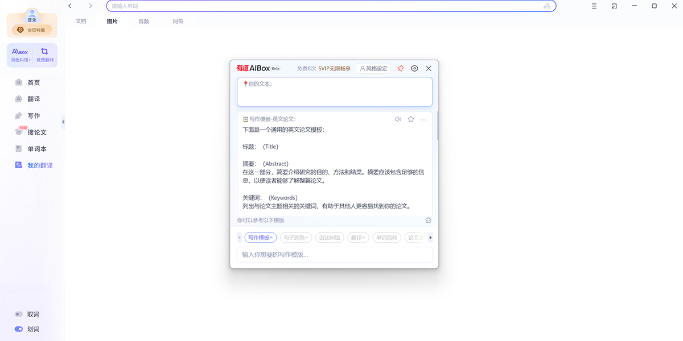The height and width of the screenshot is (341, 683).
Task: Click the 会员特惠 membership offer button
Action: click(32, 30)
